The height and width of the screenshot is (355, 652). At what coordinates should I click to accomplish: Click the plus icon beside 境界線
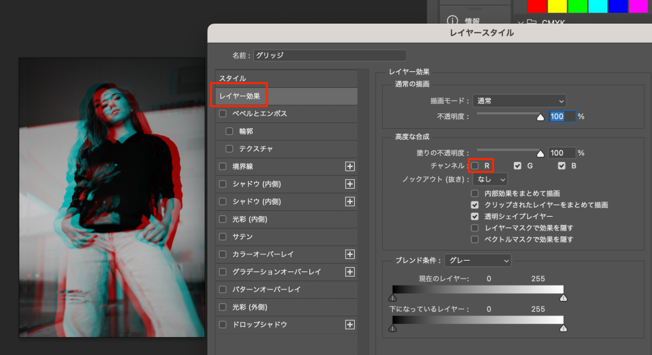350,166
